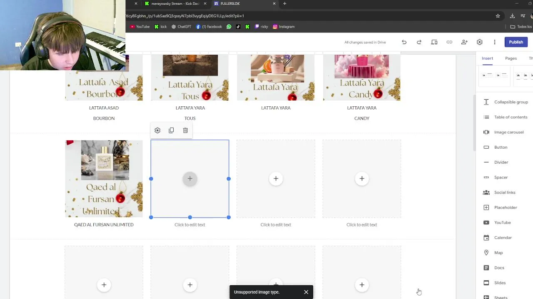Open the kick bookmark
The width and height of the screenshot is (533, 299).
(160, 27)
